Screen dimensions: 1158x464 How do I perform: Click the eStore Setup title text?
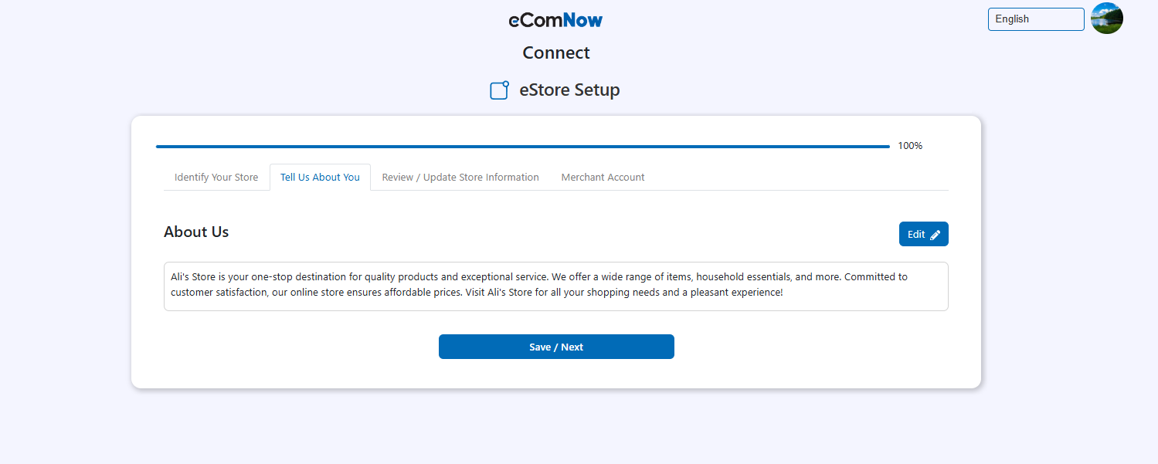pyautogui.click(x=569, y=90)
